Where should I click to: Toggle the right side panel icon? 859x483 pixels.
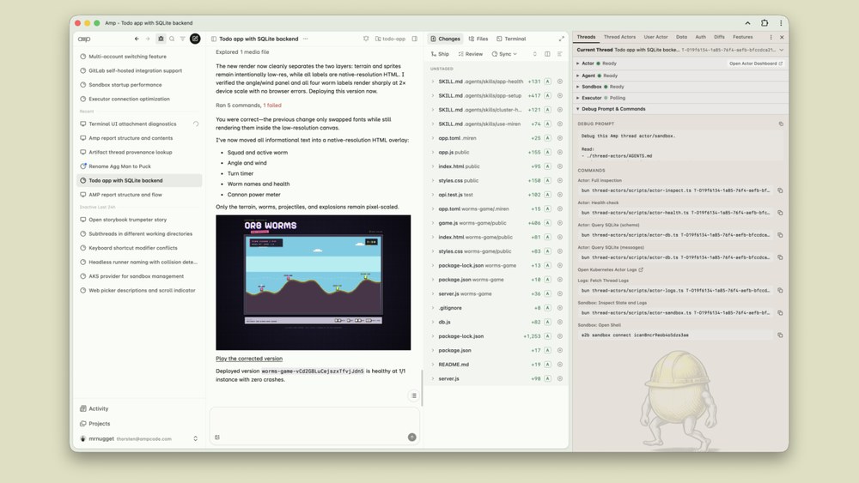point(415,39)
